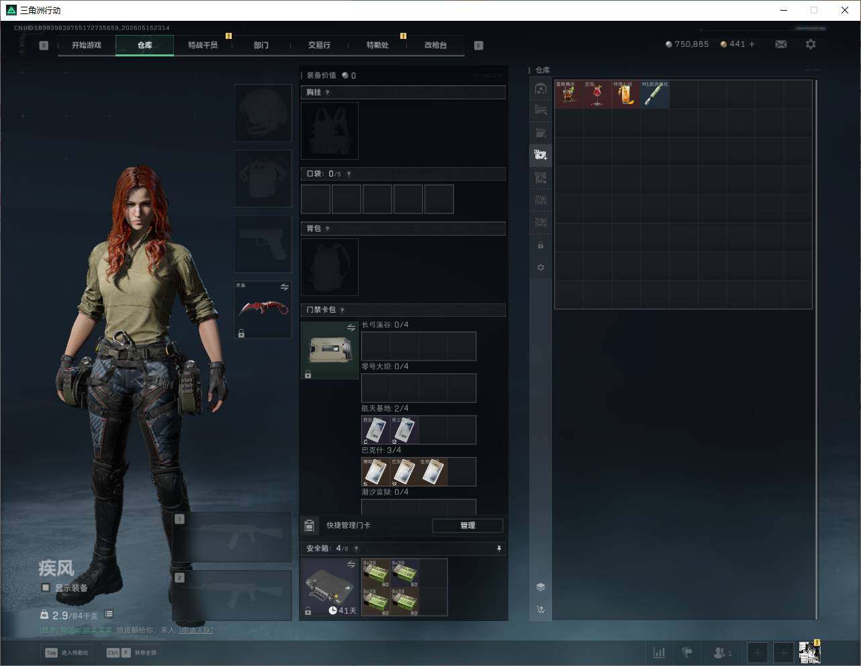Click the stash sidebar padlock icon
The width and height of the screenshot is (861, 666).
[541, 246]
